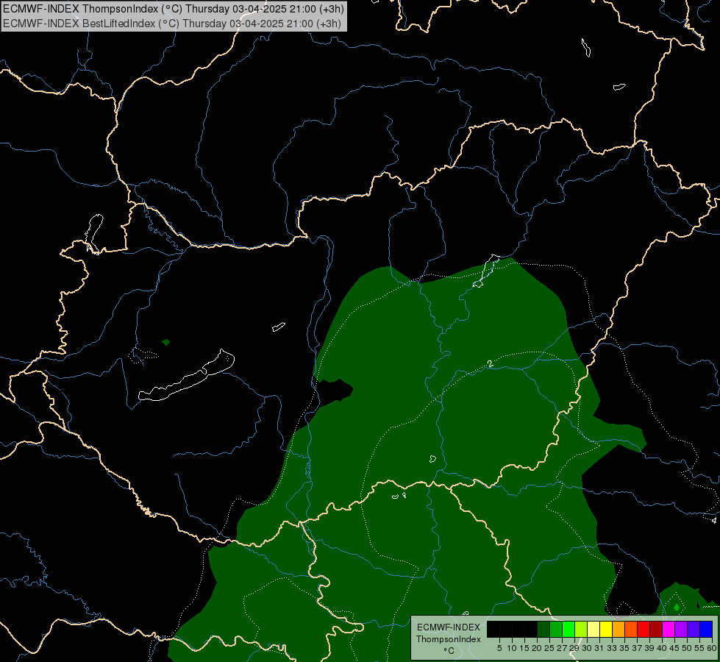This screenshot has height=662, width=720.
Task: Click the ThompsonIndex label in the legend
Action: point(448,639)
